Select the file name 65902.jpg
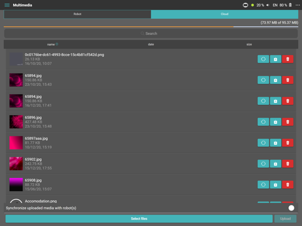Viewport: 302px width, 226px height. 33,159
